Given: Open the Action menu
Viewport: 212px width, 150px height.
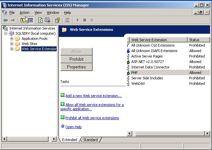Looking at the screenshot, I should pos(24,13).
